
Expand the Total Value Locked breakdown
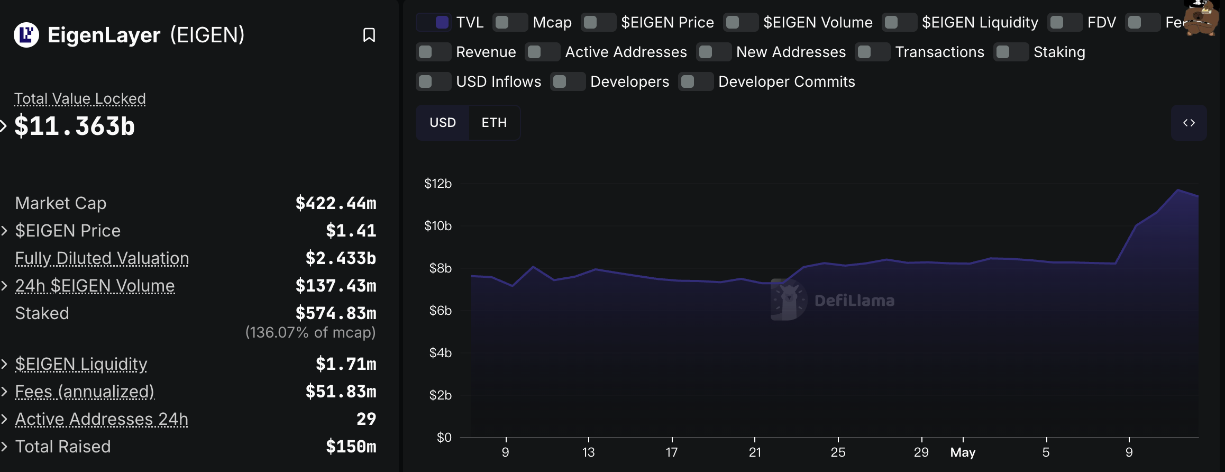[4, 126]
